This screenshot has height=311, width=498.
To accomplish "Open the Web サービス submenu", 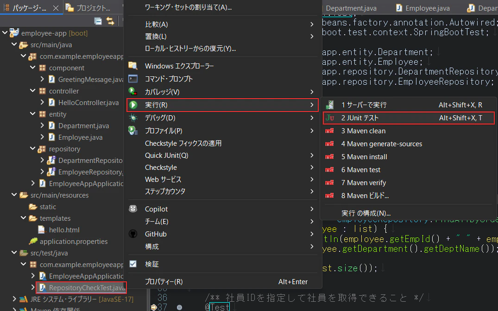I will (x=222, y=180).
